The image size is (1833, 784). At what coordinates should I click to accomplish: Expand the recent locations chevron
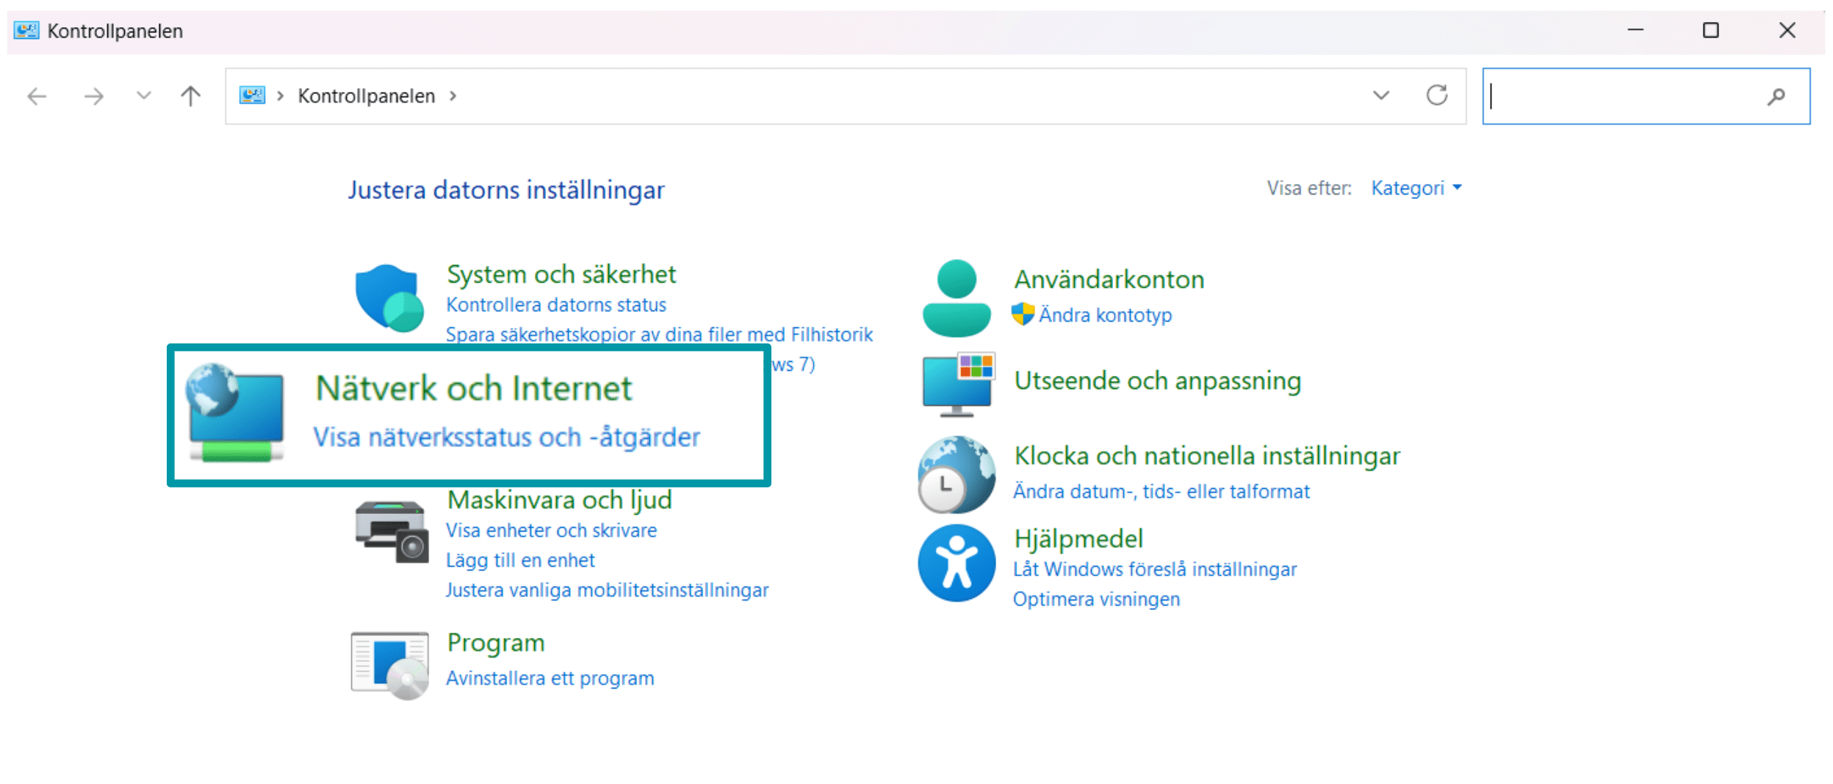[143, 95]
